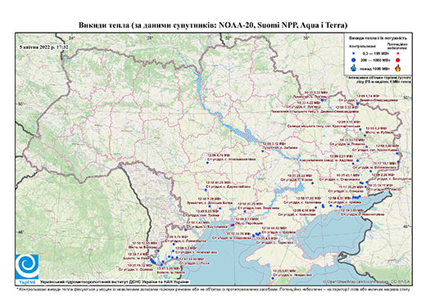Click the Ukrainian Hydrometeorological Institute caption
The height and width of the screenshot is (301, 426).
[x=115, y=282]
